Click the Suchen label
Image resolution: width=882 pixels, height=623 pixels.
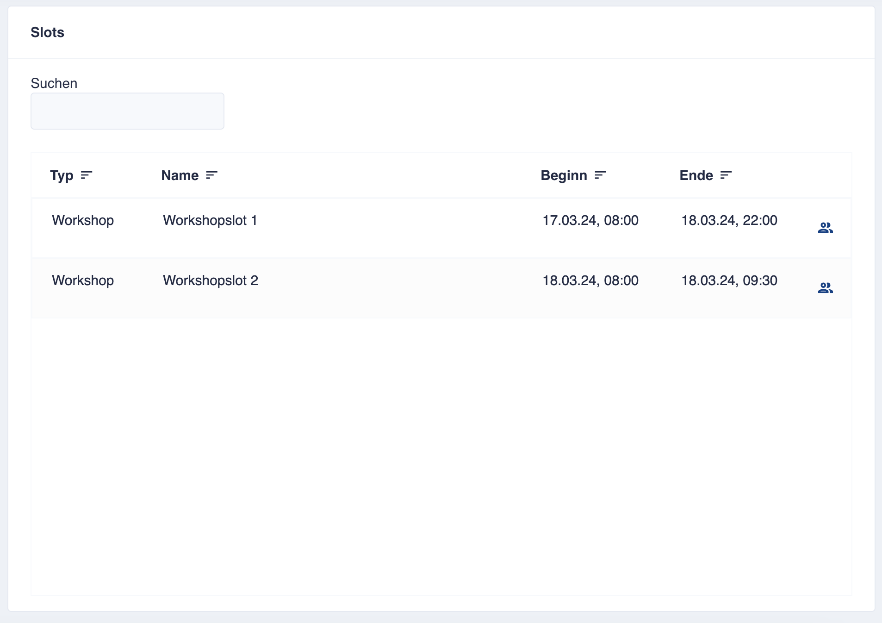54,83
